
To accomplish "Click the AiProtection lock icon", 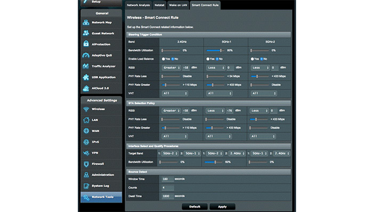I will tap(86, 44).
